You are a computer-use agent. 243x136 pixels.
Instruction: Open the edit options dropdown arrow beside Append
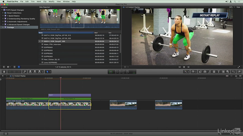(43, 72)
